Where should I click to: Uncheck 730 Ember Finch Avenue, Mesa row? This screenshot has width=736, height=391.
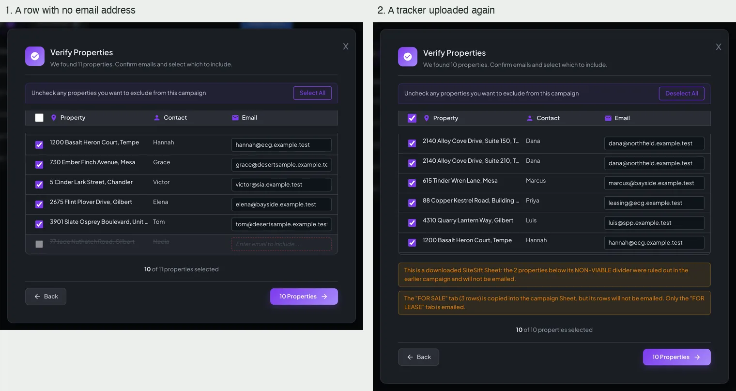39,165
